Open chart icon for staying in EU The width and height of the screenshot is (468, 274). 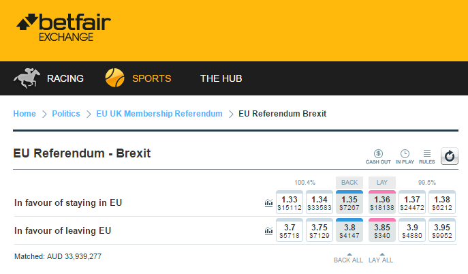coord(268,202)
